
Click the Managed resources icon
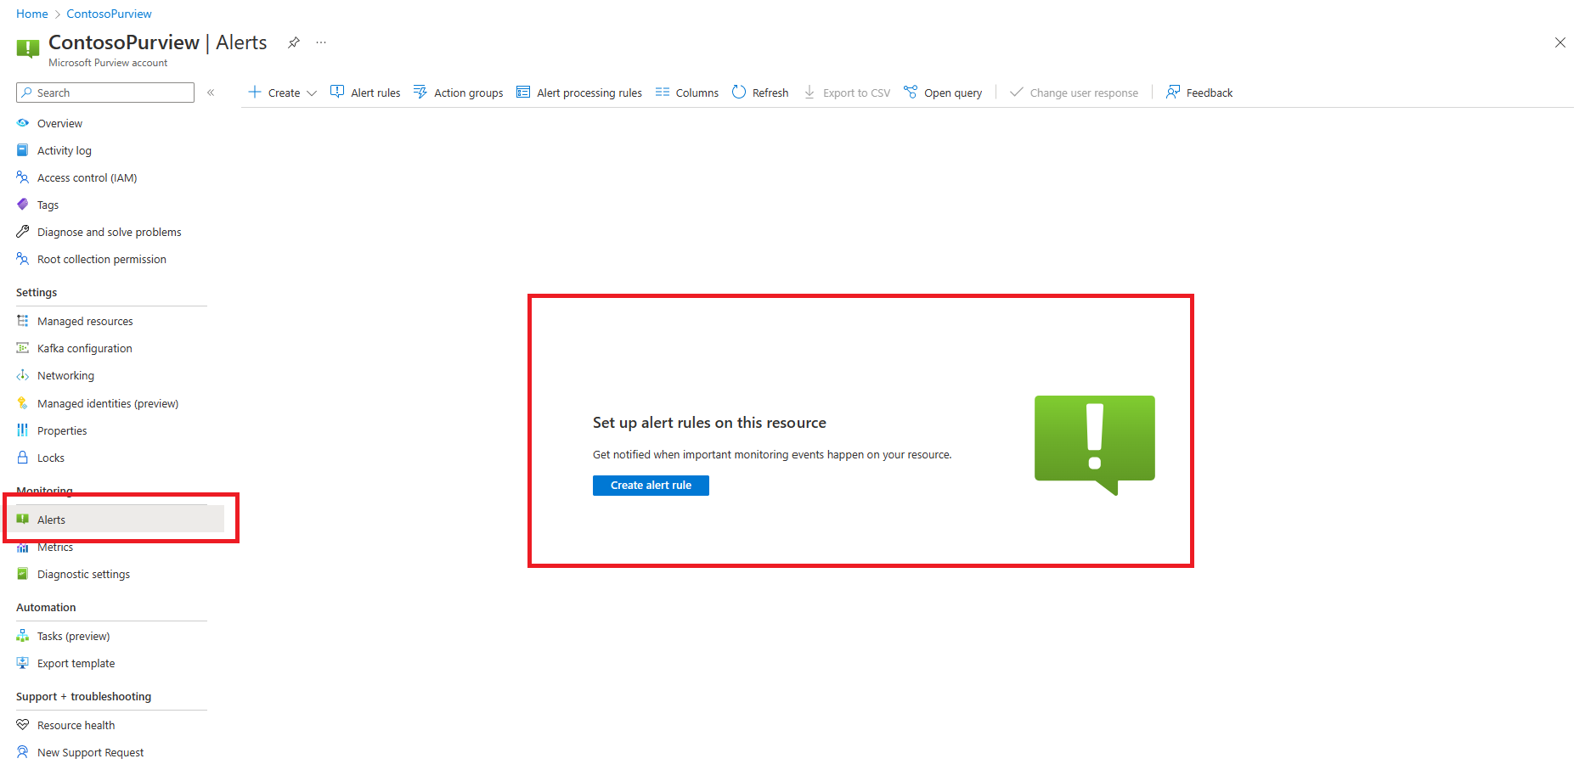pyautogui.click(x=23, y=321)
